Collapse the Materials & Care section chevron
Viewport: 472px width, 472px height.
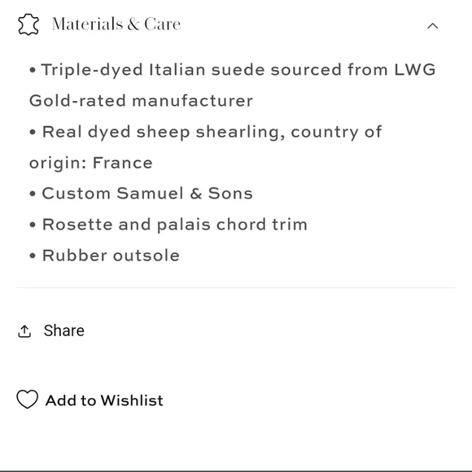pos(433,26)
